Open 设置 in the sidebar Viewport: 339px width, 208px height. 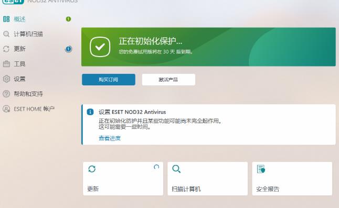point(19,79)
